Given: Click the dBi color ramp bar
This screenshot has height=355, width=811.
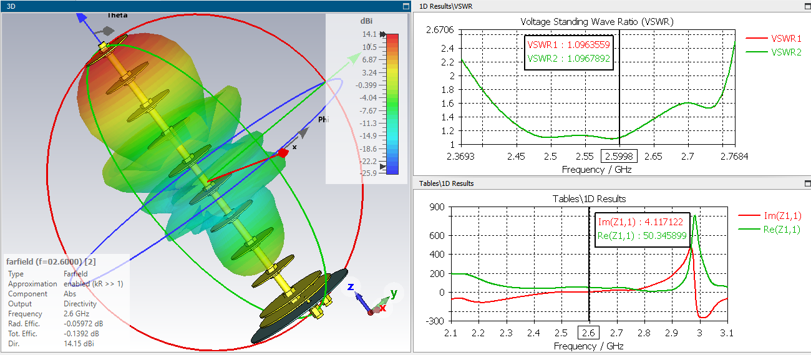Looking at the screenshot, I should click(393, 104).
